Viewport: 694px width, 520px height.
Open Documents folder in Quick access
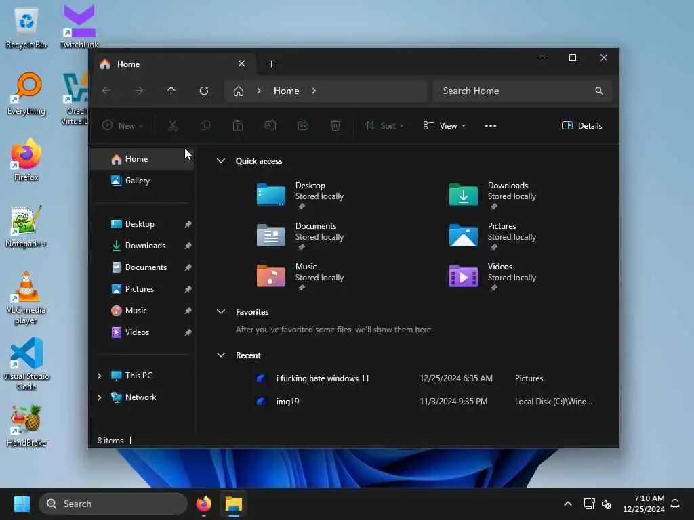(x=301, y=235)
